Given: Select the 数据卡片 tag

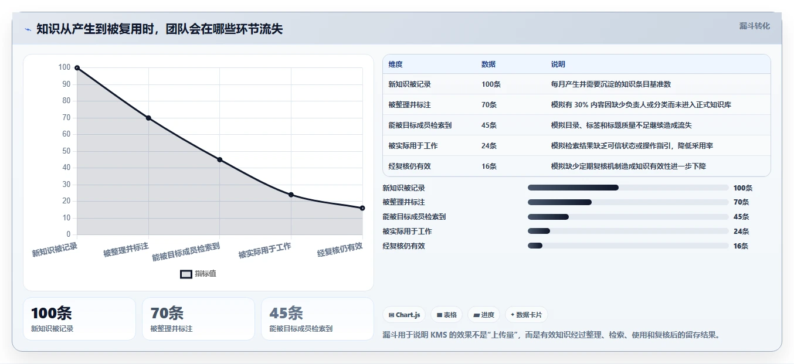Looking at the screenshot, I should 526,315.
